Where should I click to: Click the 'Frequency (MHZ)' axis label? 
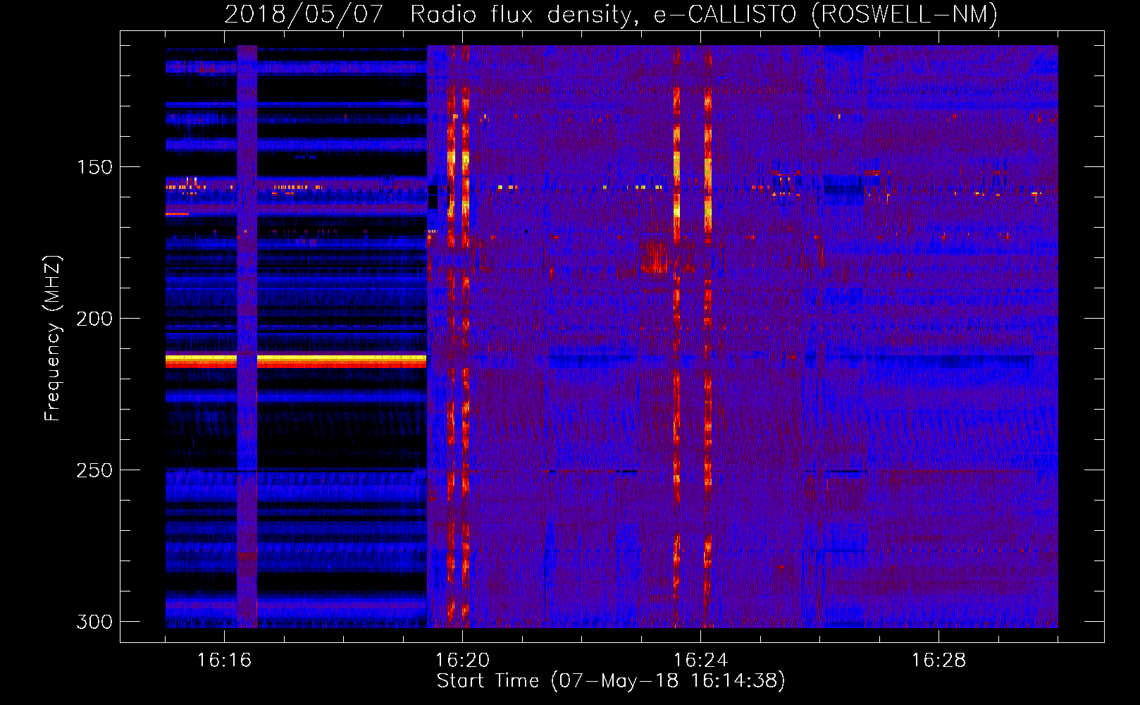[53, 338]
